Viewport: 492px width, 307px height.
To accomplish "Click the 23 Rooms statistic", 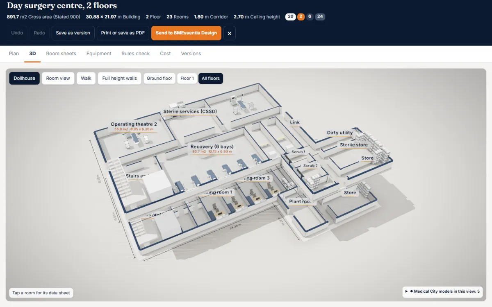I will (x=178, y=17).
